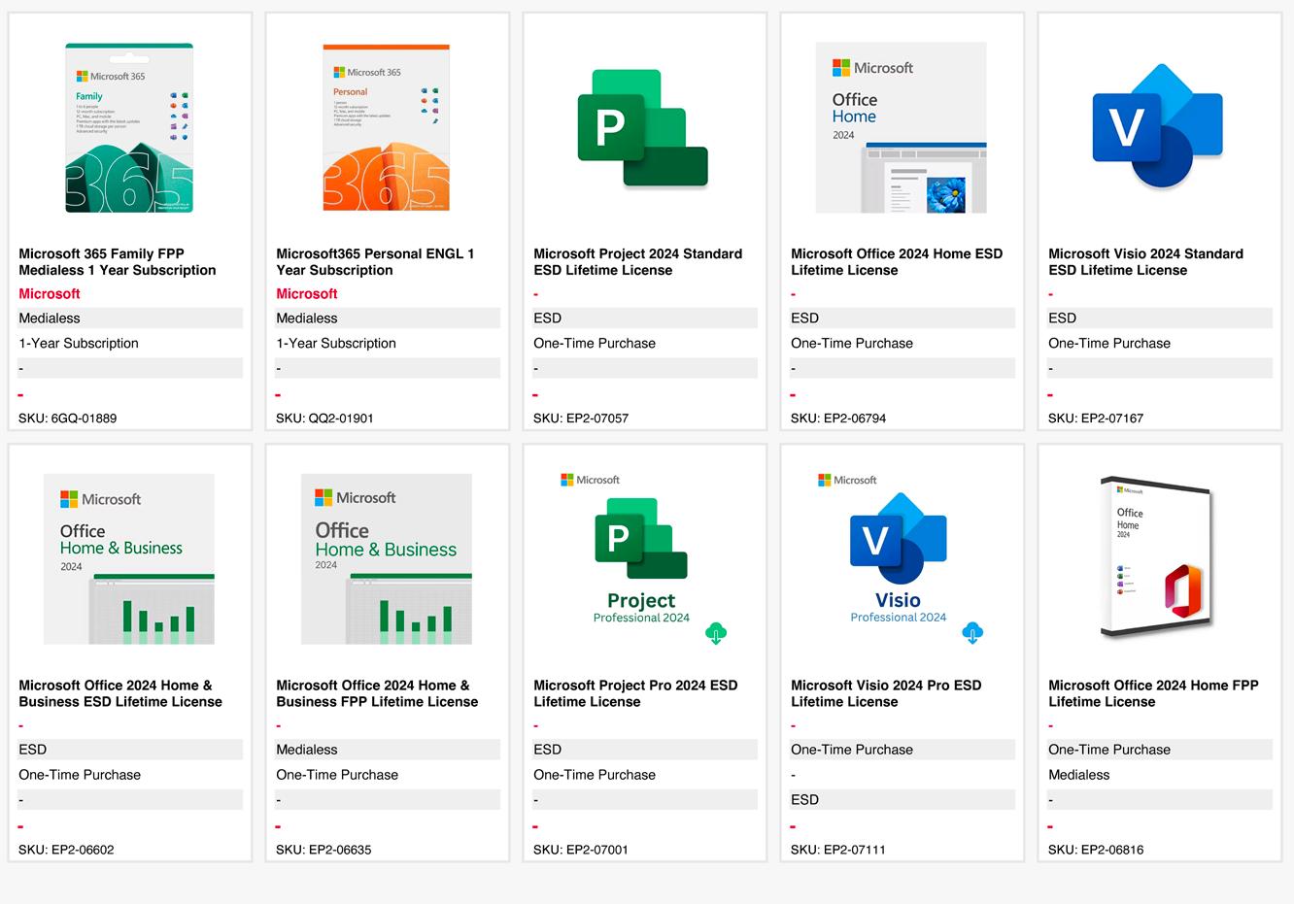View the Visio 2024 Standard logo image
1294x904 pixels.
(1158, 126)
